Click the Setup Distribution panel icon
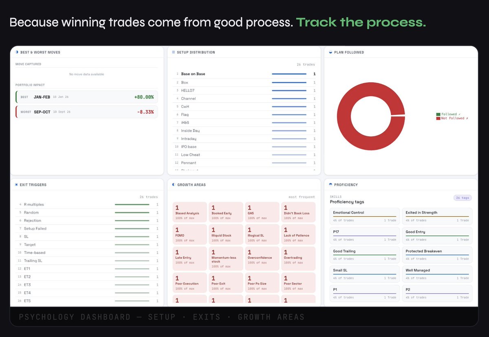The height and width of the screenshot is (337, 489). [174, 52]
